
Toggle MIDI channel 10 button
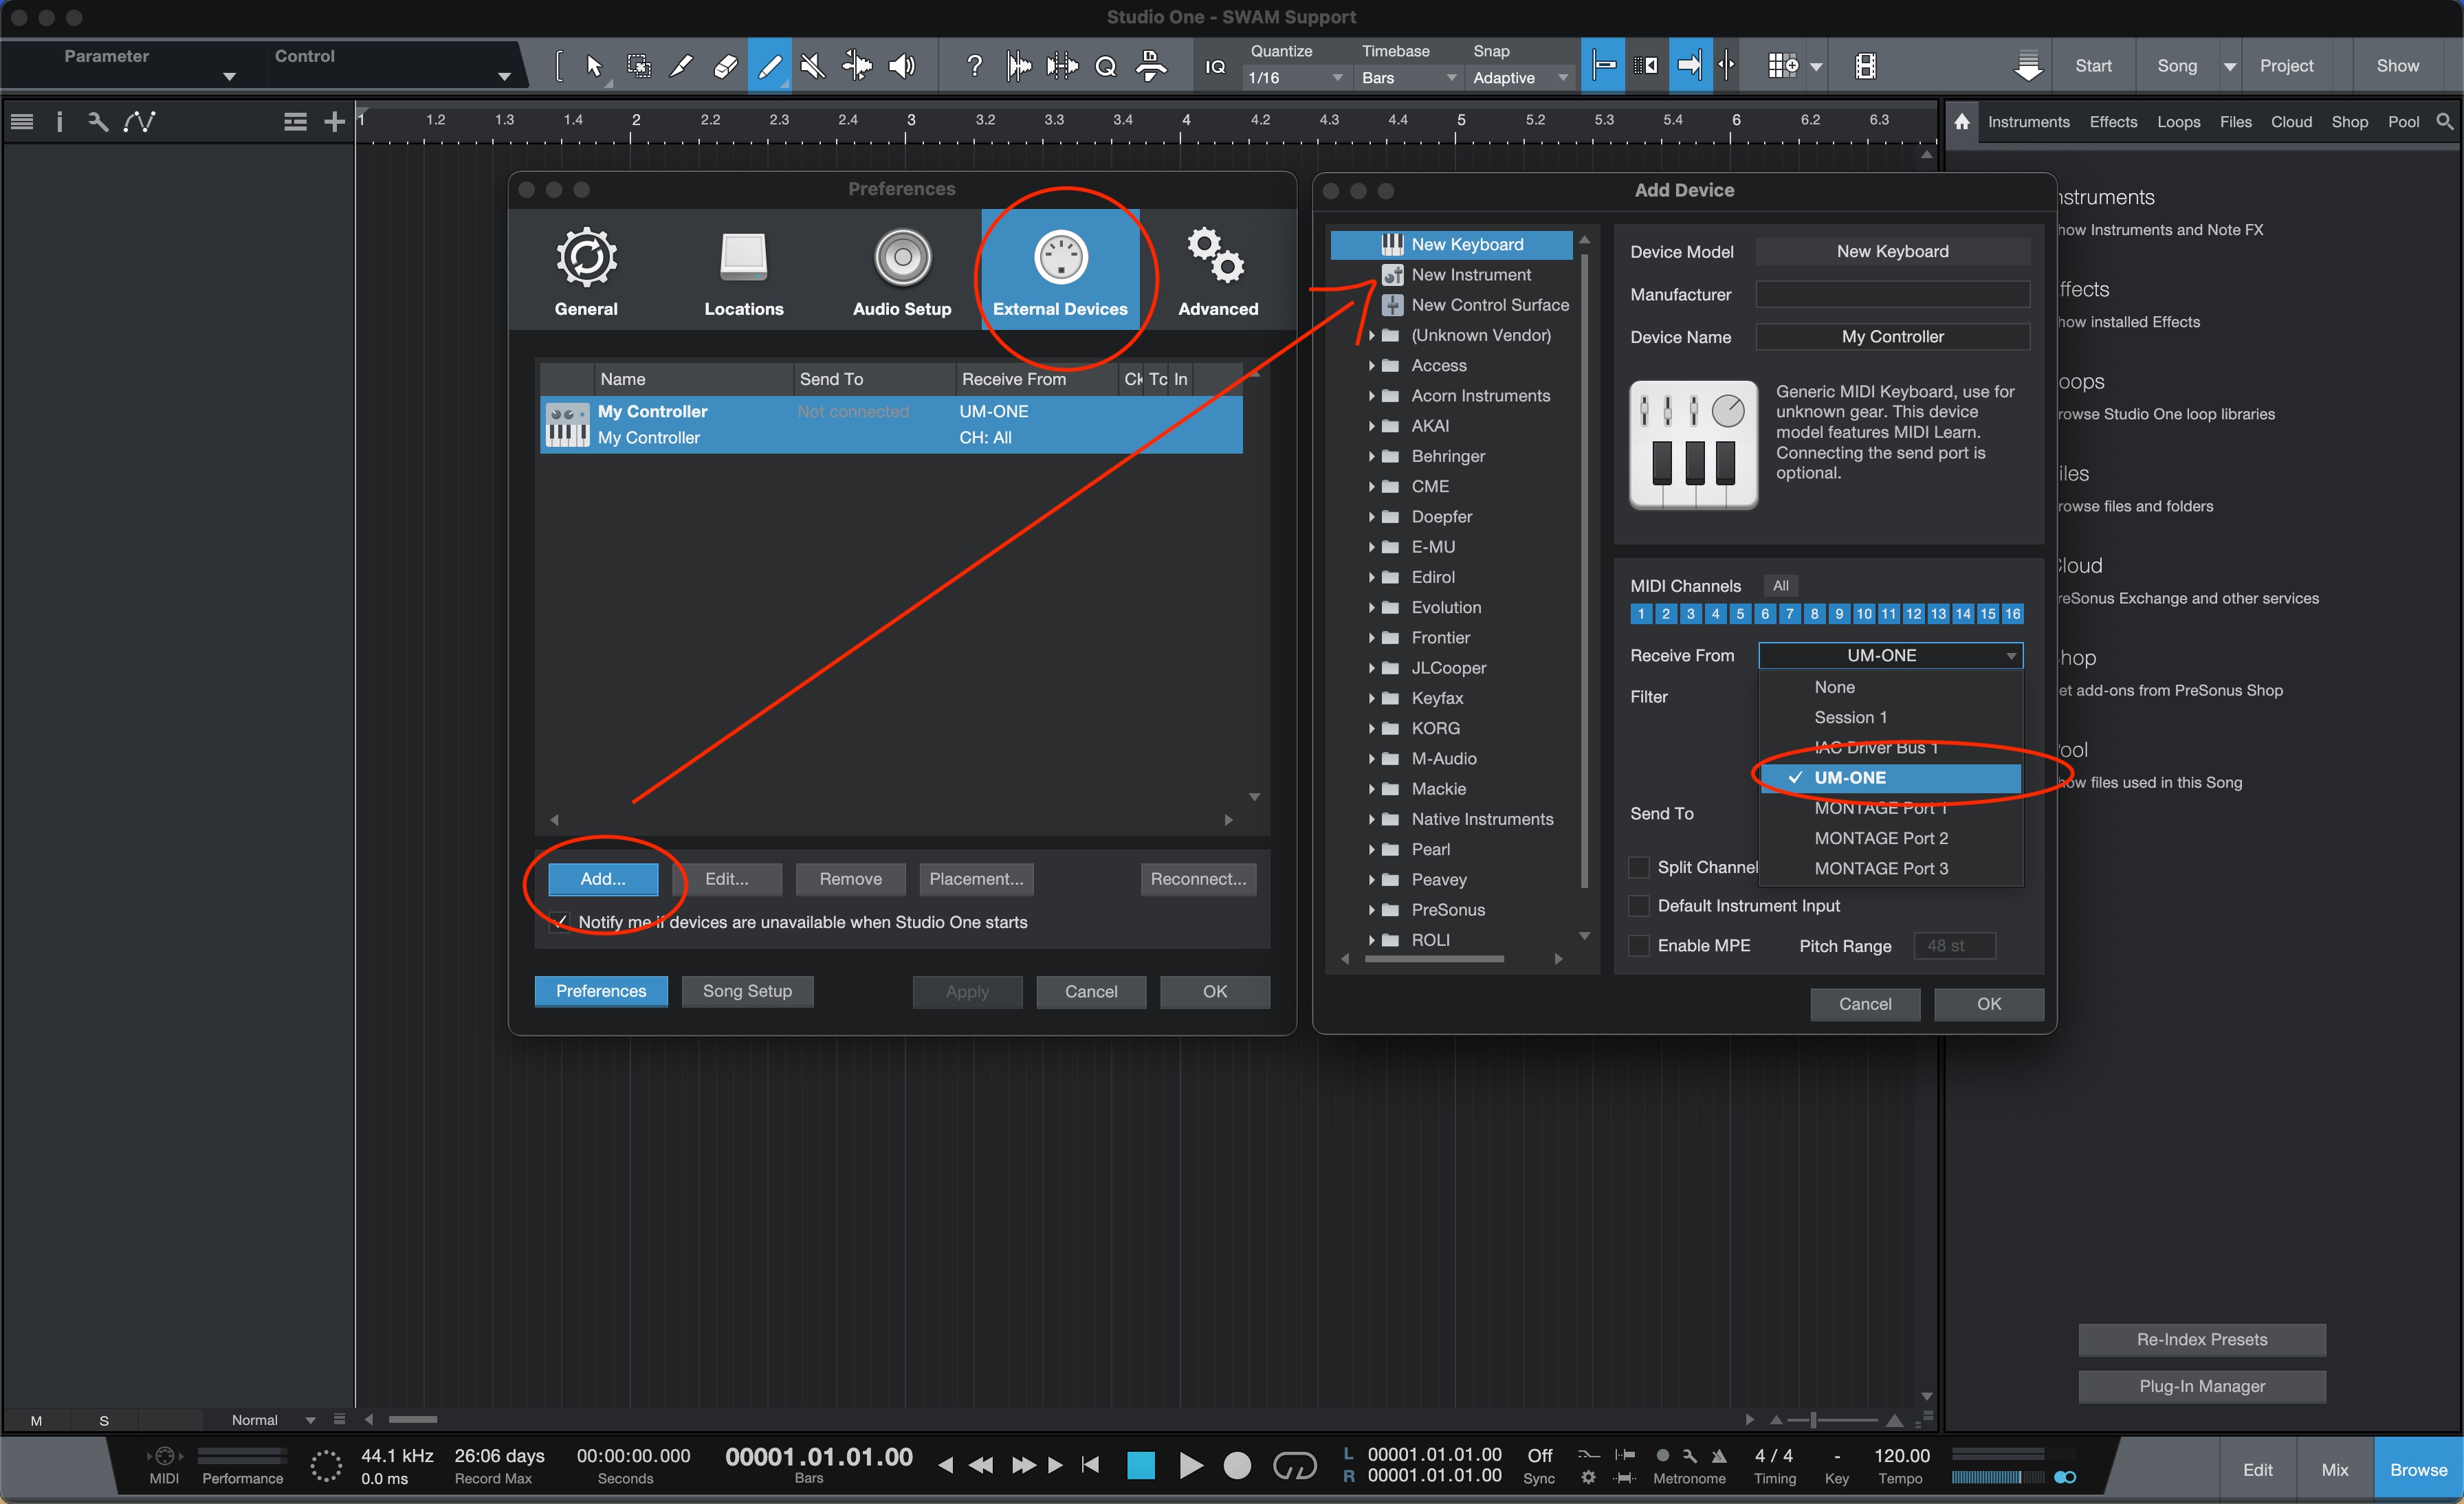point(1864,614)
